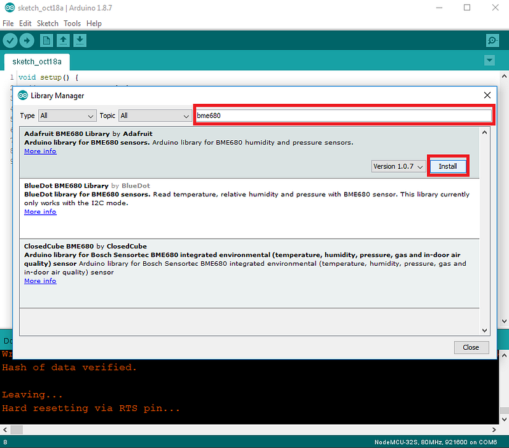
Task: Select the ClosedCube BME680 entry title
Action: pyautogui.click(x=59, y=246)
